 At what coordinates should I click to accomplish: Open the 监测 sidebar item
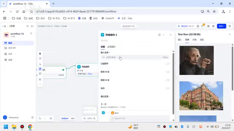tap(18, 60)
